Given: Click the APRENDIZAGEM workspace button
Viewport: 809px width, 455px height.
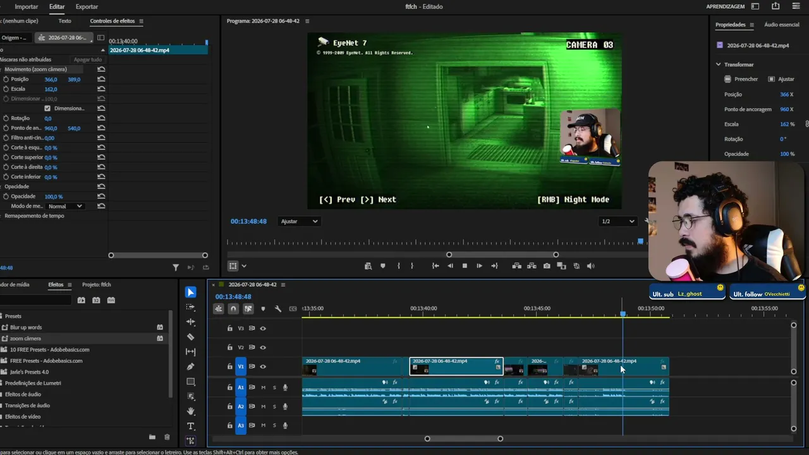Looking at the screenshot, I should pyautogui.click(x=726, y=6).
